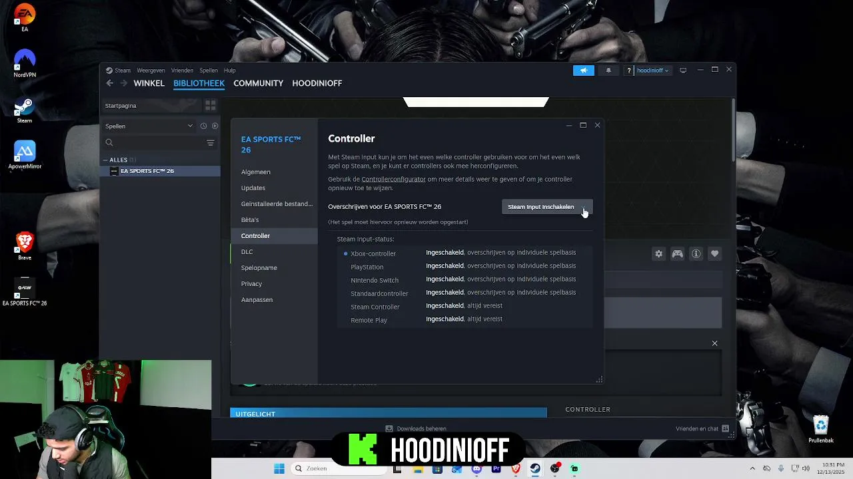Go to the Privacy section

251,283
